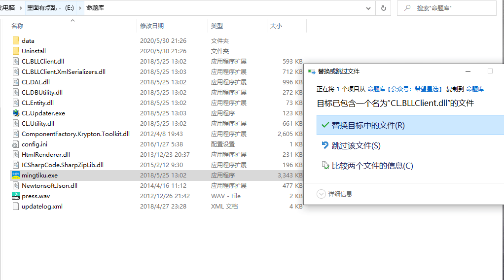Image resolution: width=504 pixels, height=280 pixels.
Task: Click the 2,605 KB size cell
Action: coord(290,134)
